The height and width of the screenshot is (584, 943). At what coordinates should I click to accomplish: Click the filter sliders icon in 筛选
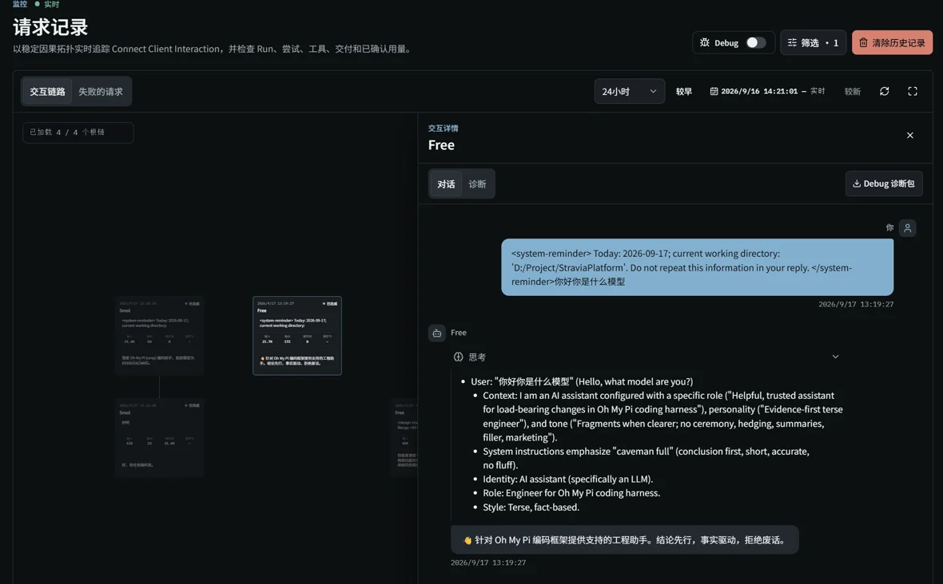click(792, 42)
